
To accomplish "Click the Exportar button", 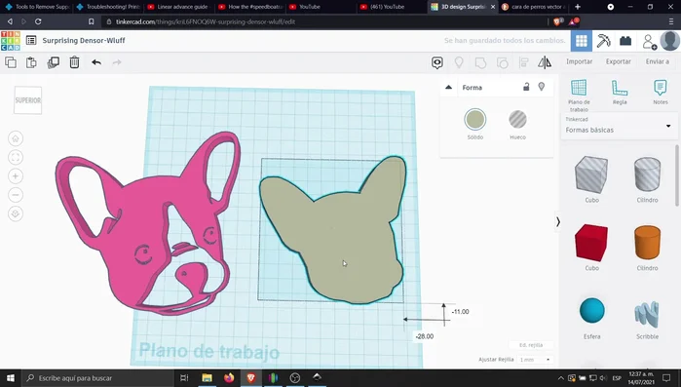I will 619,61.
